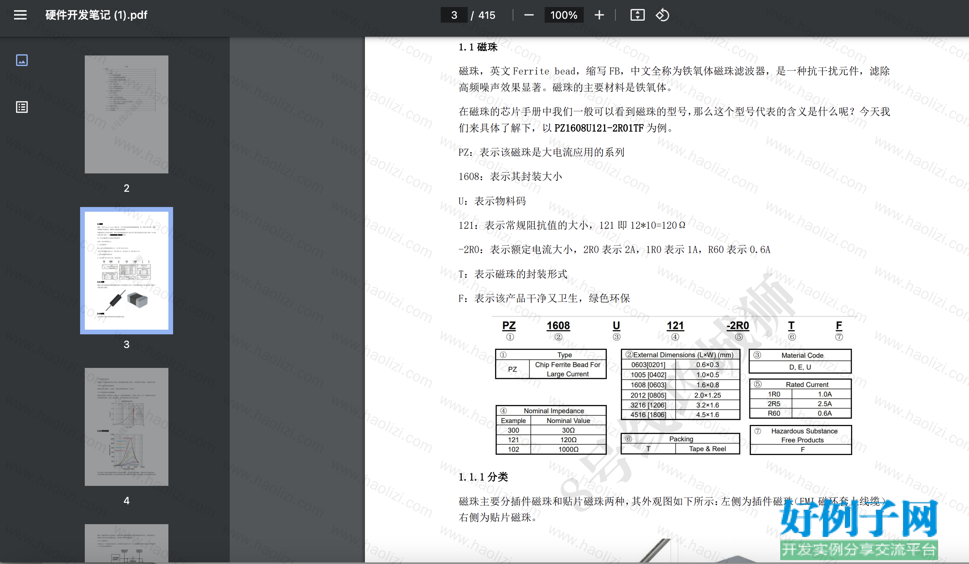The width and height of the screenshot is (969, 564).
Task: Select the total page count 415
Action: 487,15
